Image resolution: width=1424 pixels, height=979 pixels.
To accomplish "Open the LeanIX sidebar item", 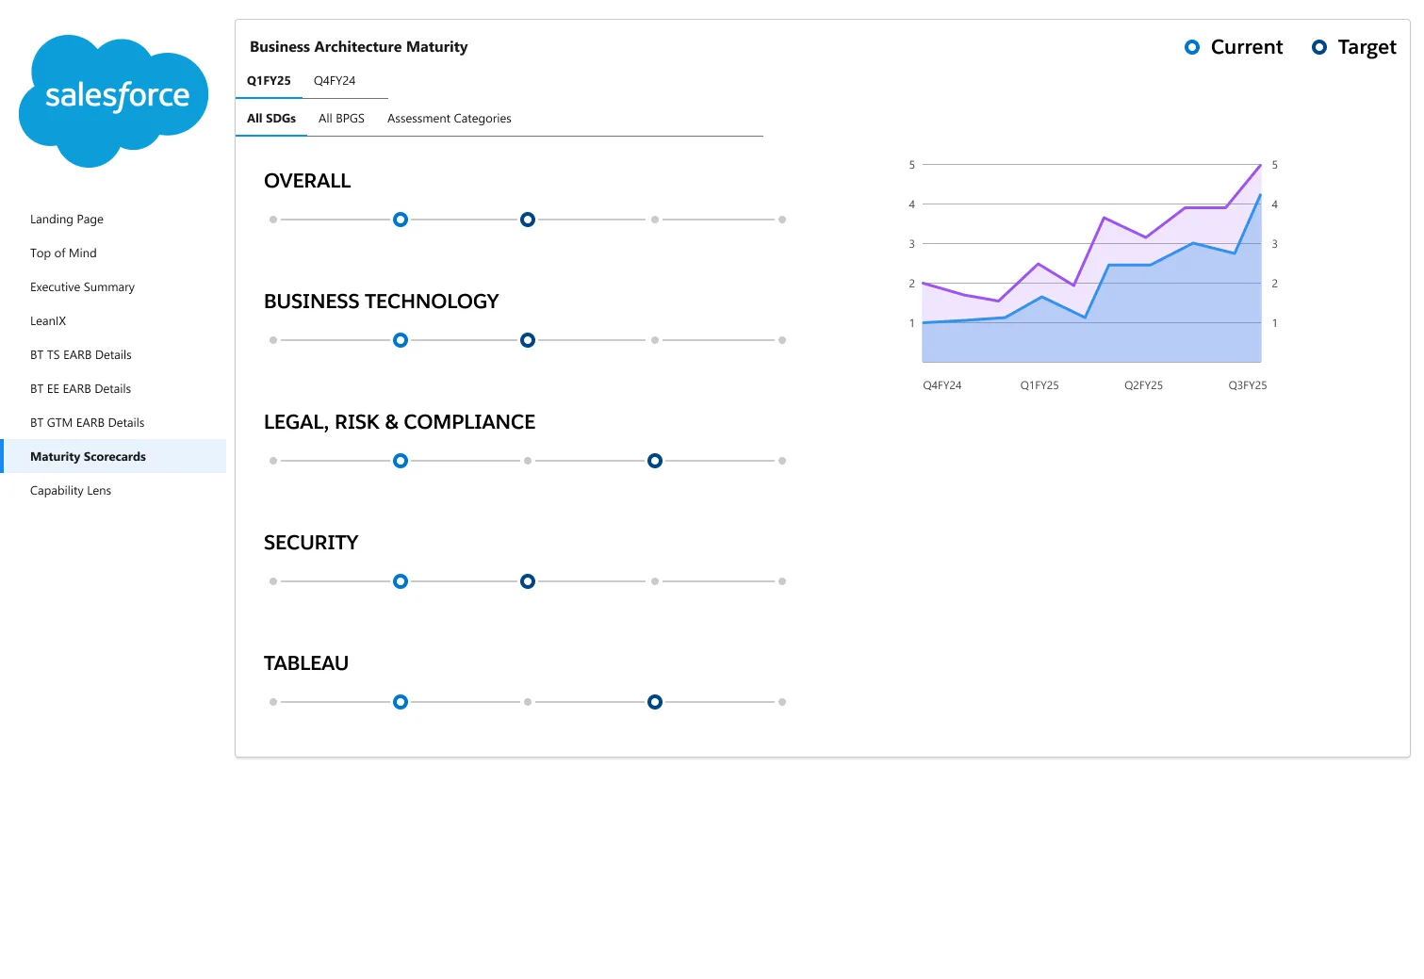I will (x=48, y=320).
